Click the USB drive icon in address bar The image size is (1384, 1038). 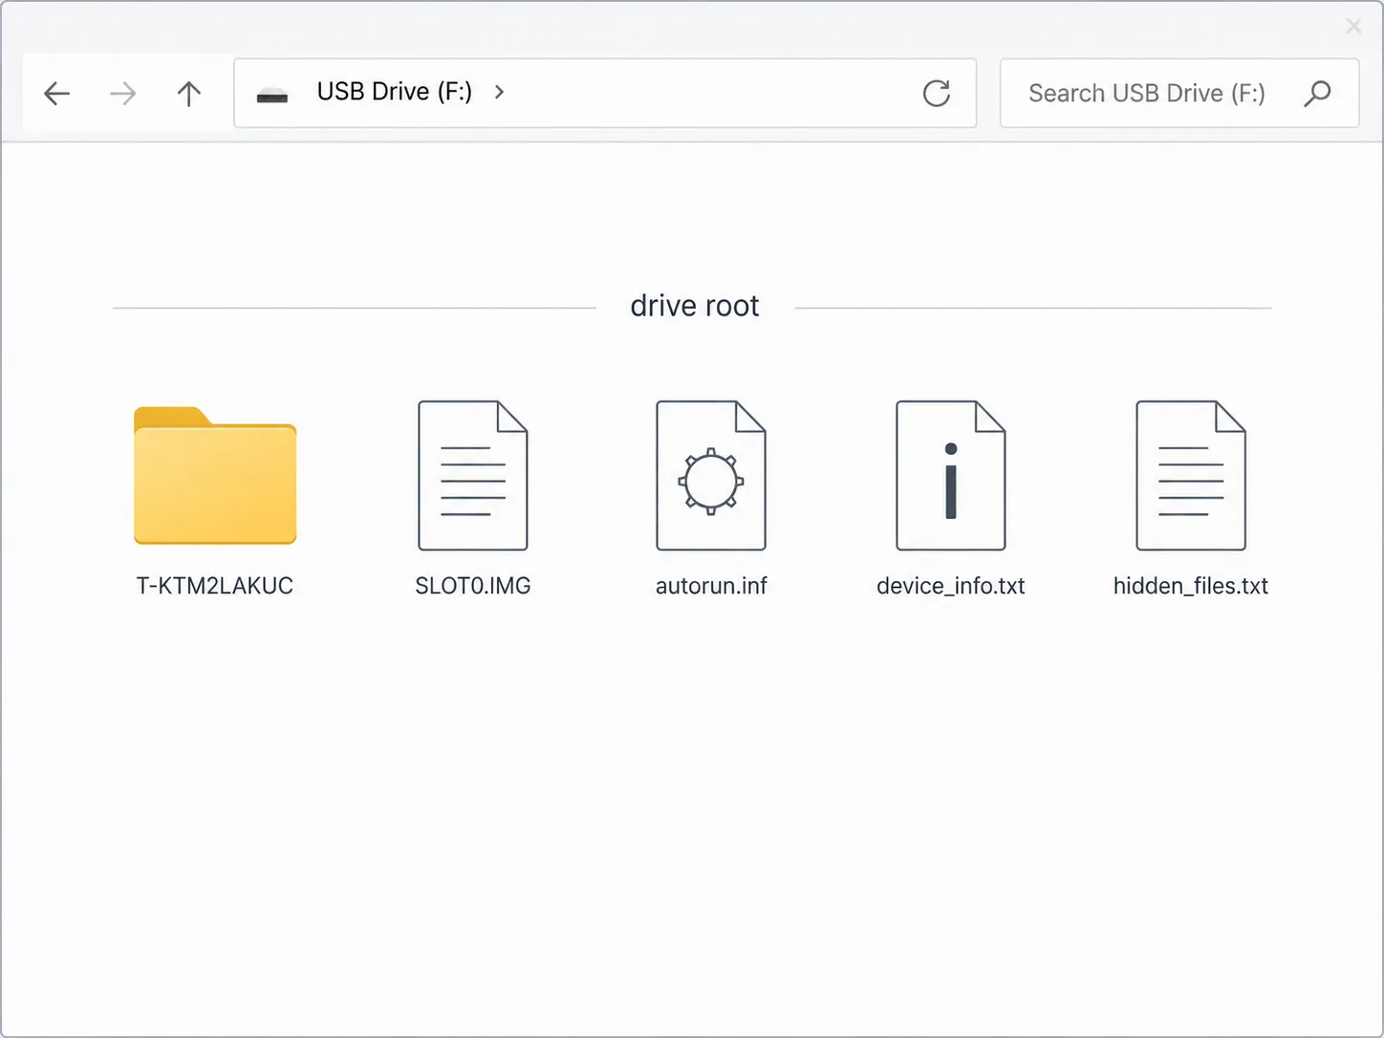click(272, 95)
